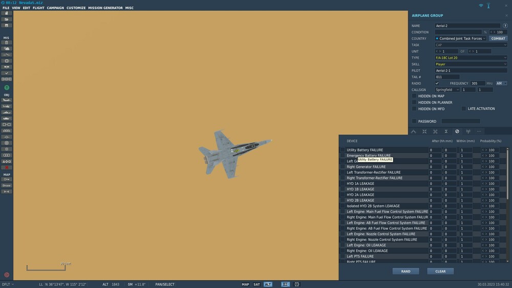Open the mission briefing clipboard icon
512x288 pixels.
pyautogui.click(x=7, y=43)
